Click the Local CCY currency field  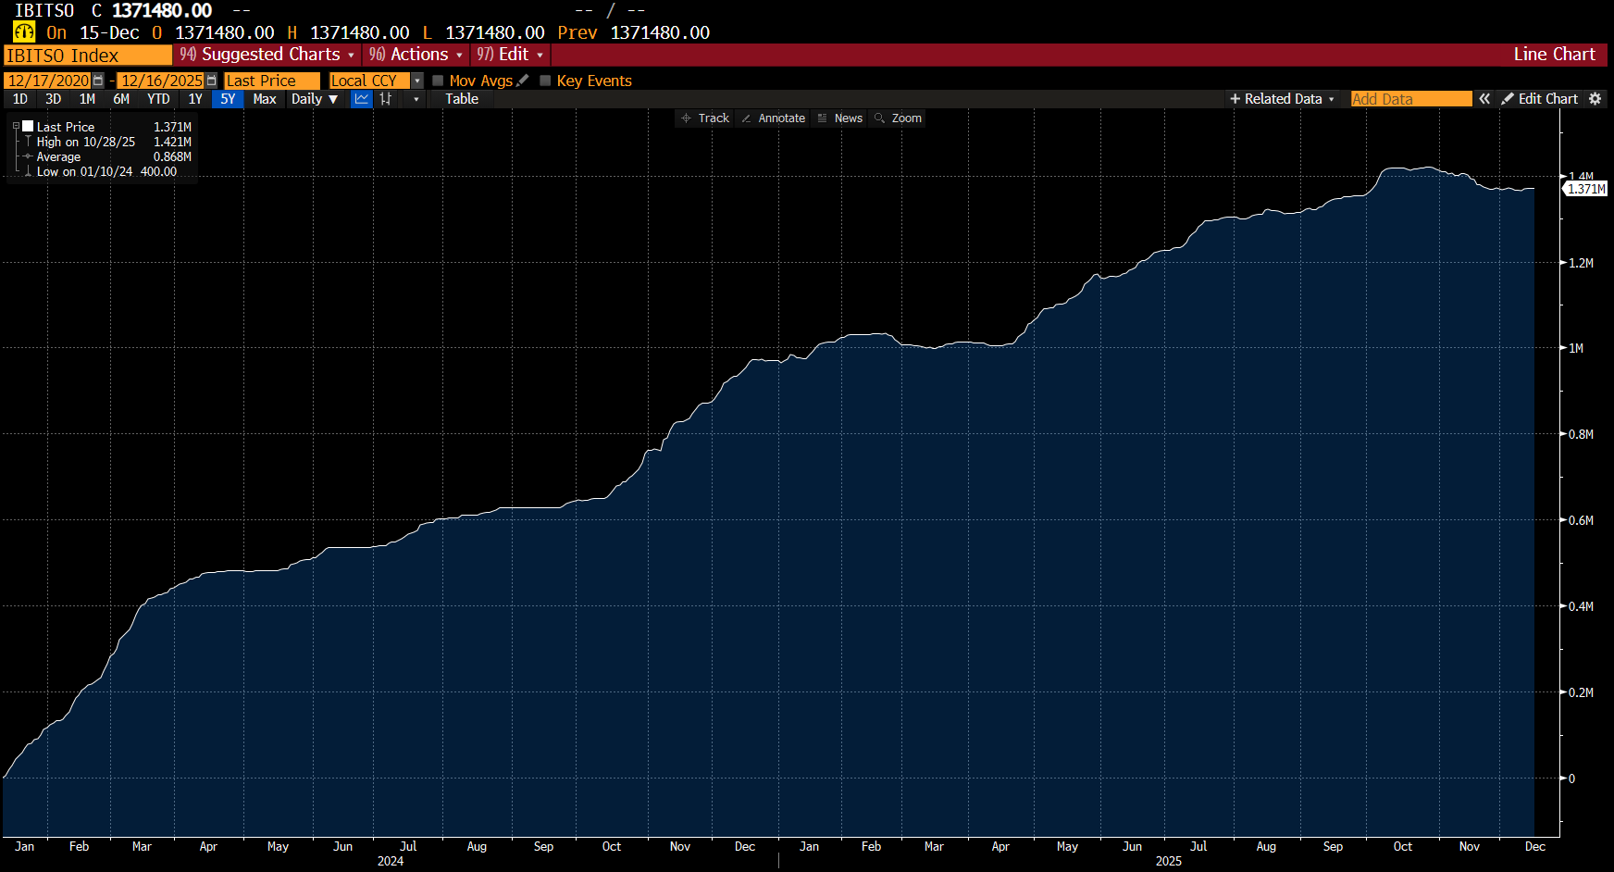369,81
